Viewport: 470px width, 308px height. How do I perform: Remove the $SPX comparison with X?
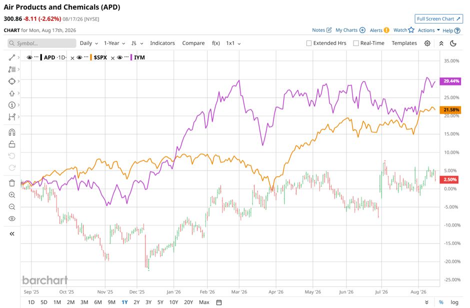pos(112,58)
